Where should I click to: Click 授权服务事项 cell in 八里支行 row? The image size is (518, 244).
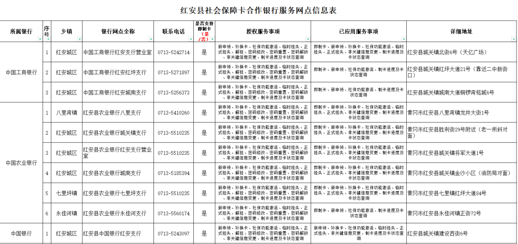(263, 113)
